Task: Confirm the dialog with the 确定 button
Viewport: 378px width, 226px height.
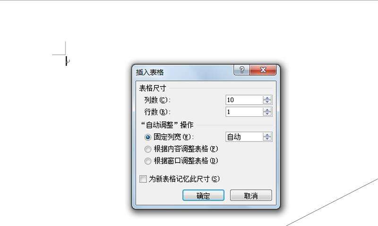Action: (204, 195)
